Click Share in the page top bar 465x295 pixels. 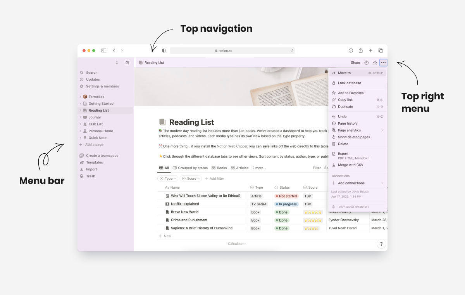pos(355,62)
